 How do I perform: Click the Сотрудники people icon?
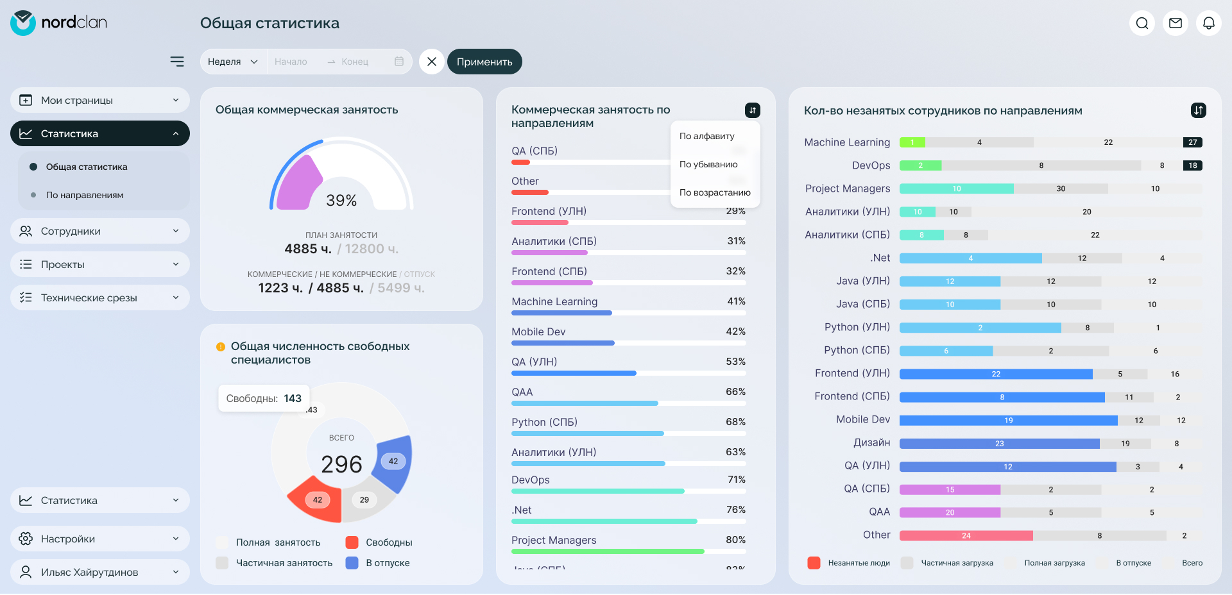pos(26,231)
